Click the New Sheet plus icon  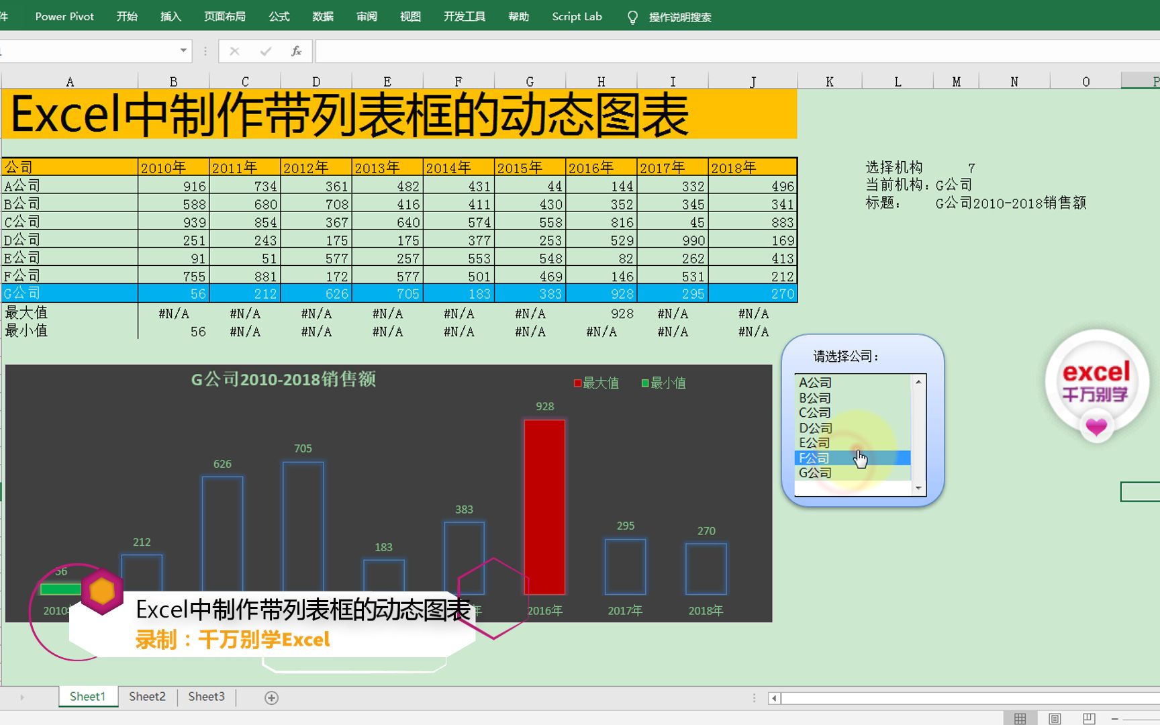[x=271, y=697]
